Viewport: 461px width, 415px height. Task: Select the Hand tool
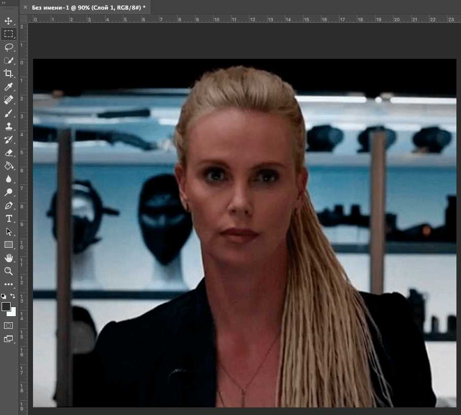tap(9, 258)
